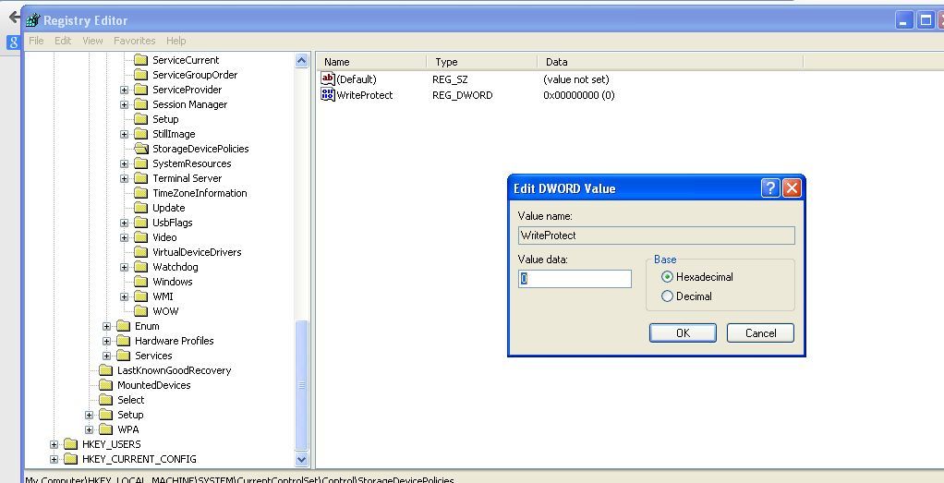
Task: Click the (Default) string value icon
Action: click(x=328, y=79)
